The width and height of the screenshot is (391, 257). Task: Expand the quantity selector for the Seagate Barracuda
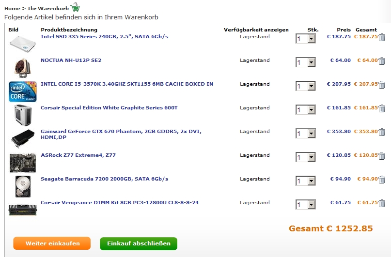[x=311, y=181]
